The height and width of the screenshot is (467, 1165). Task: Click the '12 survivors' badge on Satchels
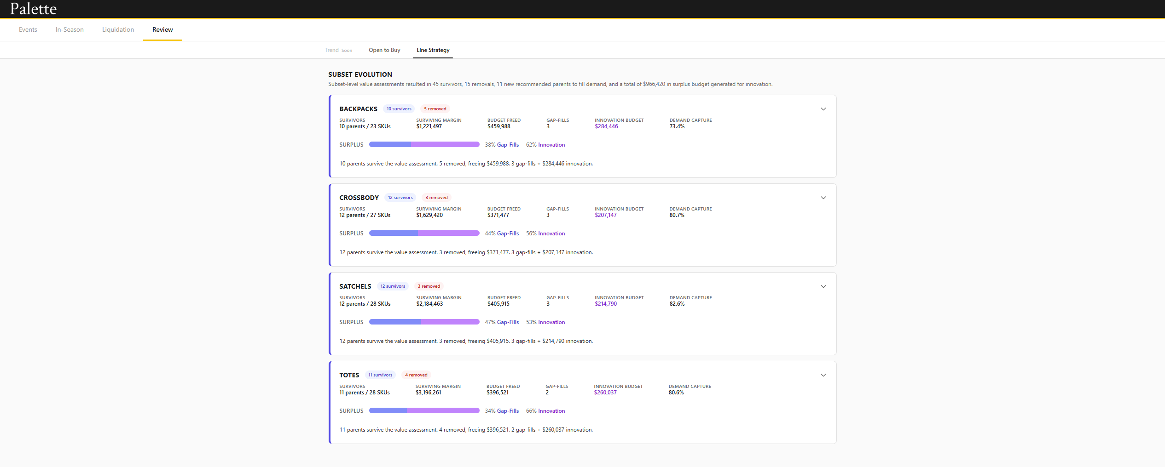(393, 286)
